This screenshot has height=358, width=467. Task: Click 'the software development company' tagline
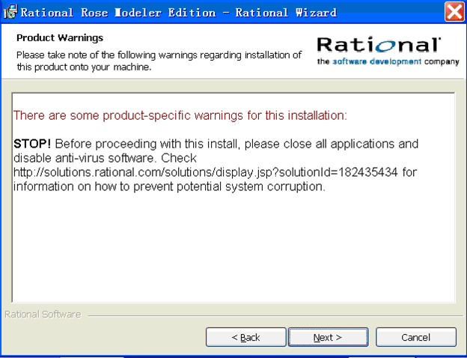[388, 61]
